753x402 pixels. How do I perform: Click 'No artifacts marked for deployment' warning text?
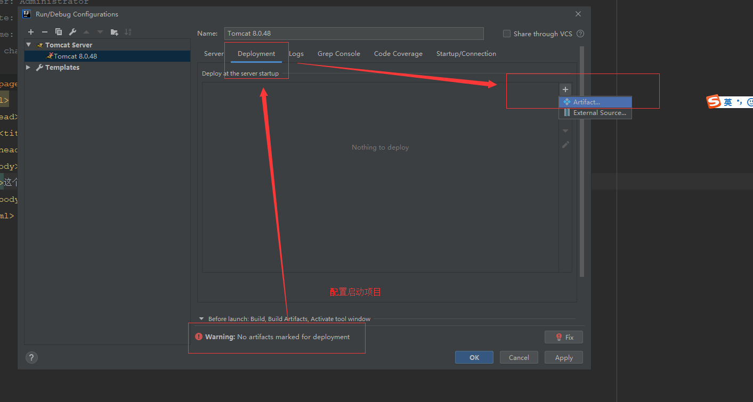pyautogui.click(x=294, y=337)
